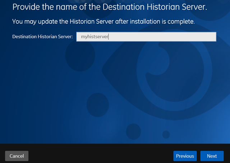The image size is (230, 163).
Task: Click the Destination Historian Server label
Action: 42,37
